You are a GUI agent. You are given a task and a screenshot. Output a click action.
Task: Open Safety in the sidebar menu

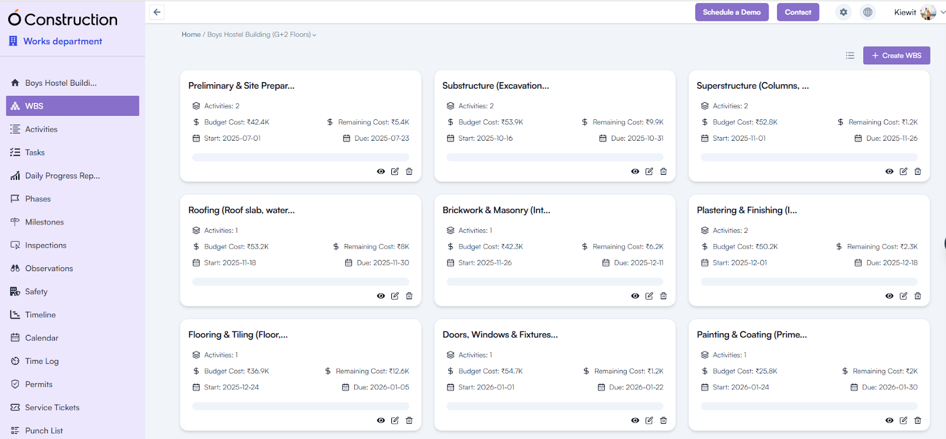(x=36, y=291)
